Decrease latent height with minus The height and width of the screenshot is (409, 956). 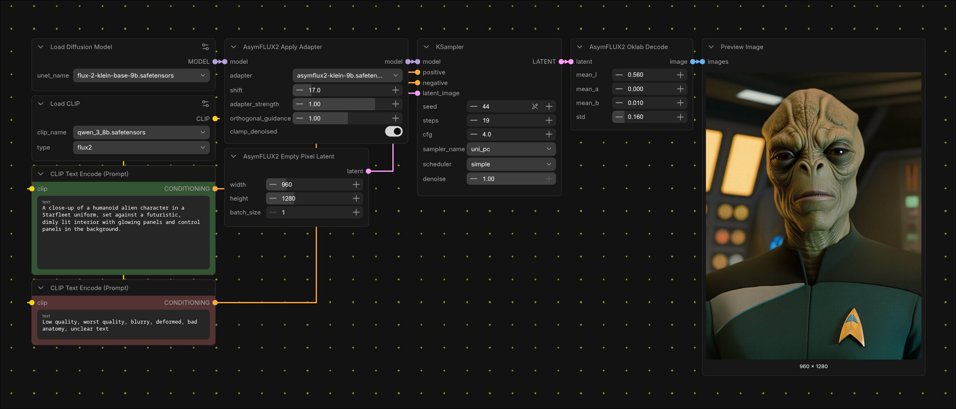coord(273,199)
